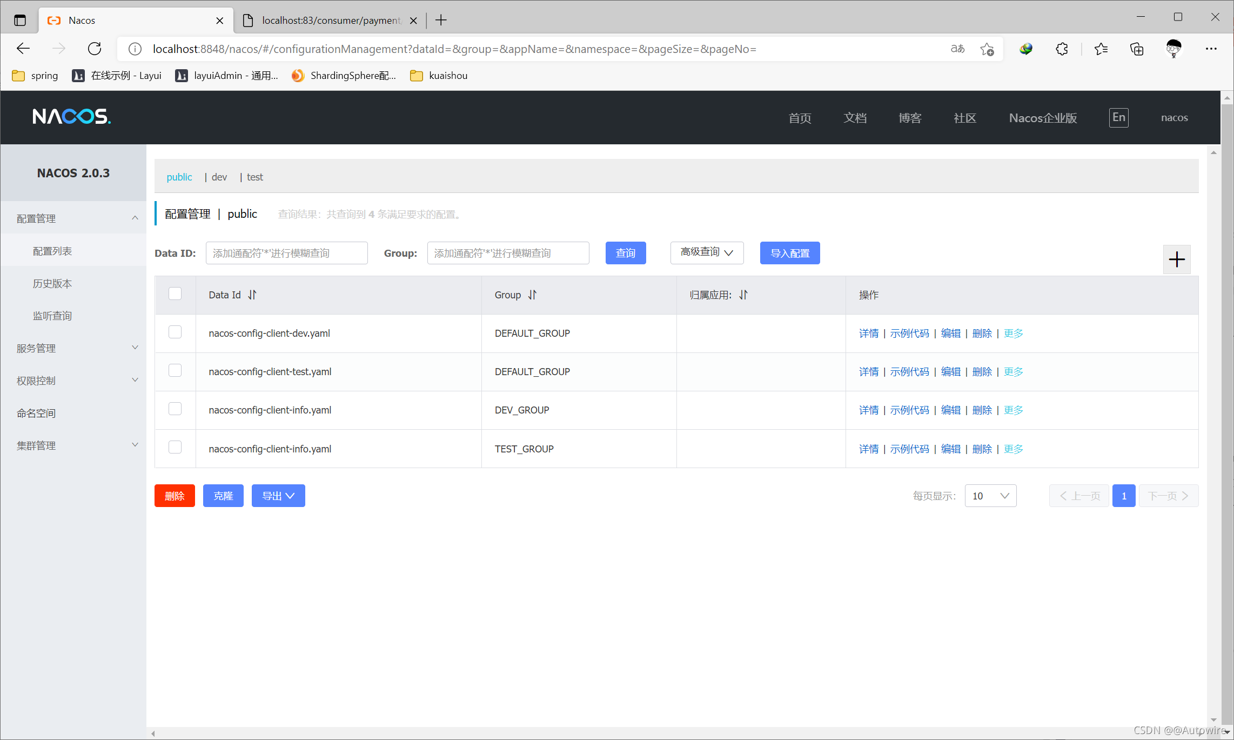Refresh the browser page
The image size is (1234, 740).
coord(95,49)
